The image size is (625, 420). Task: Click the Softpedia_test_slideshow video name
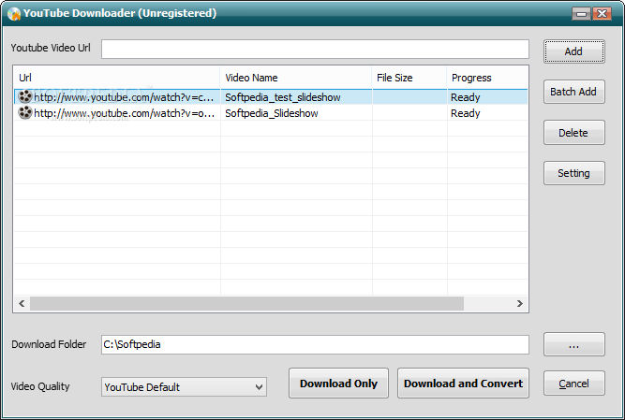point(283,97)
